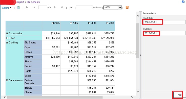Click the $102,183 Bib-Shorts cell
The image size is (186, 99).
(69, 43)
